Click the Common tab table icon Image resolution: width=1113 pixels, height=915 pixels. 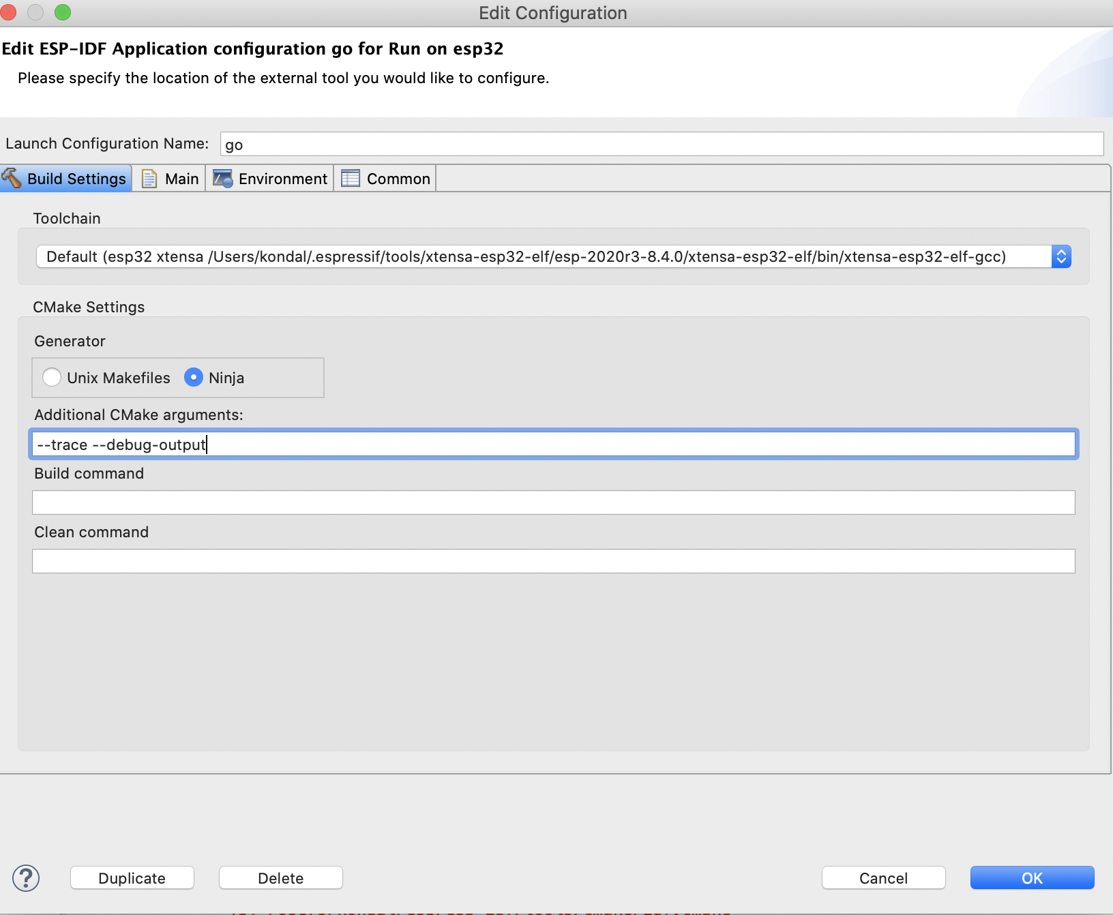point(351,178)
